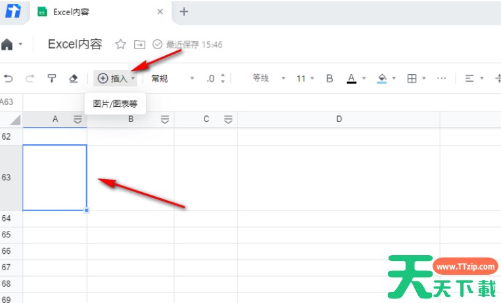Click the select-all corner triangle
The width and height of the screenshot is (501, 303).
coord(14,120)
